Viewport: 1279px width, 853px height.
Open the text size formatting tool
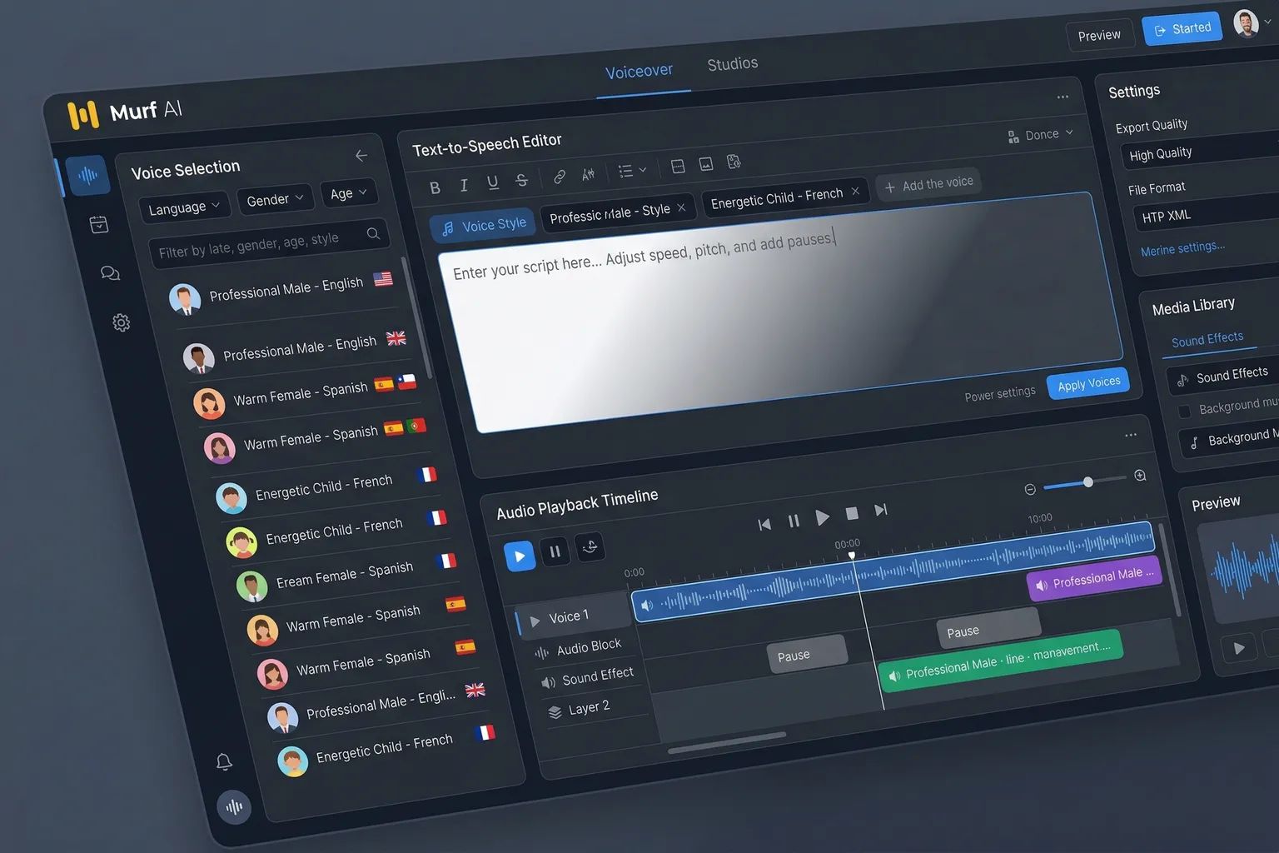tap(588, 174)
